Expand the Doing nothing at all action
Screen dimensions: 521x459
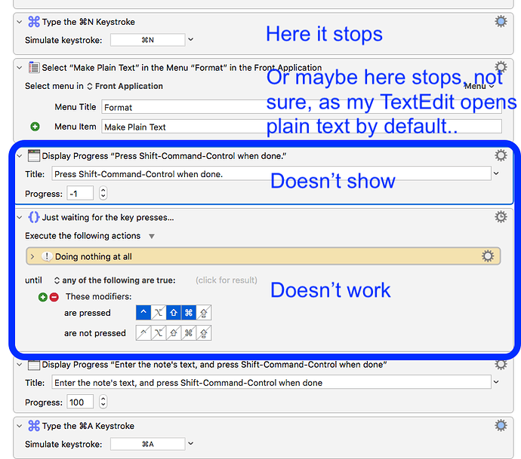[32, 257]
